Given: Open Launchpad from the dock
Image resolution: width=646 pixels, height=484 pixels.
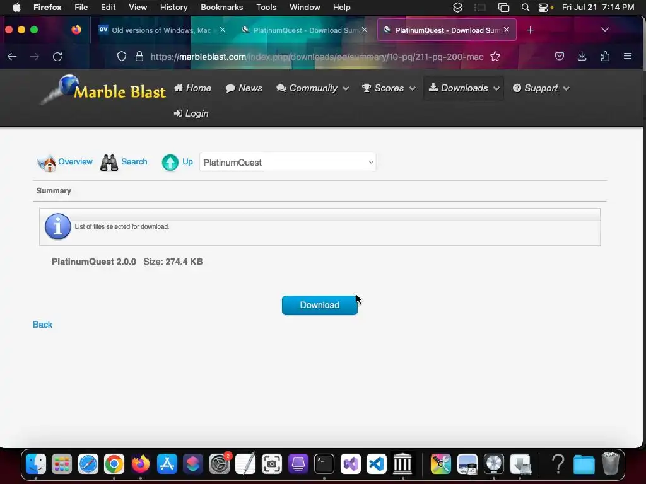Looking at the screenshot, I should [x=62, y=464].
